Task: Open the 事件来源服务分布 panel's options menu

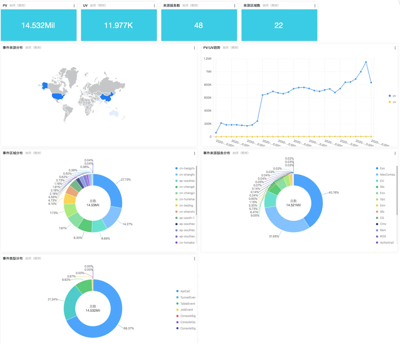Action: pos(395,153)
